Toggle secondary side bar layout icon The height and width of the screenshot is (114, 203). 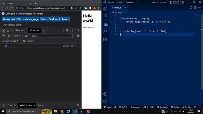[x=178, y=2]
